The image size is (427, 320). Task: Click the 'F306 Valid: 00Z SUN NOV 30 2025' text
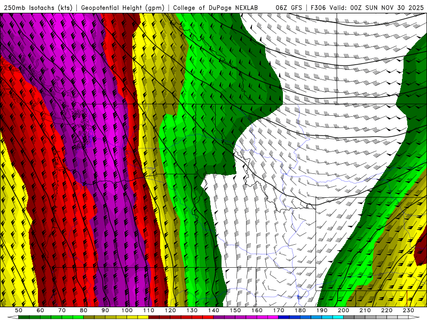pyautogui.click(x=367, y=8)
